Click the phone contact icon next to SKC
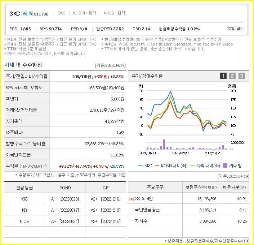This screenshot has height=245, width=254. pyautogui.click(x=30, y=14)
